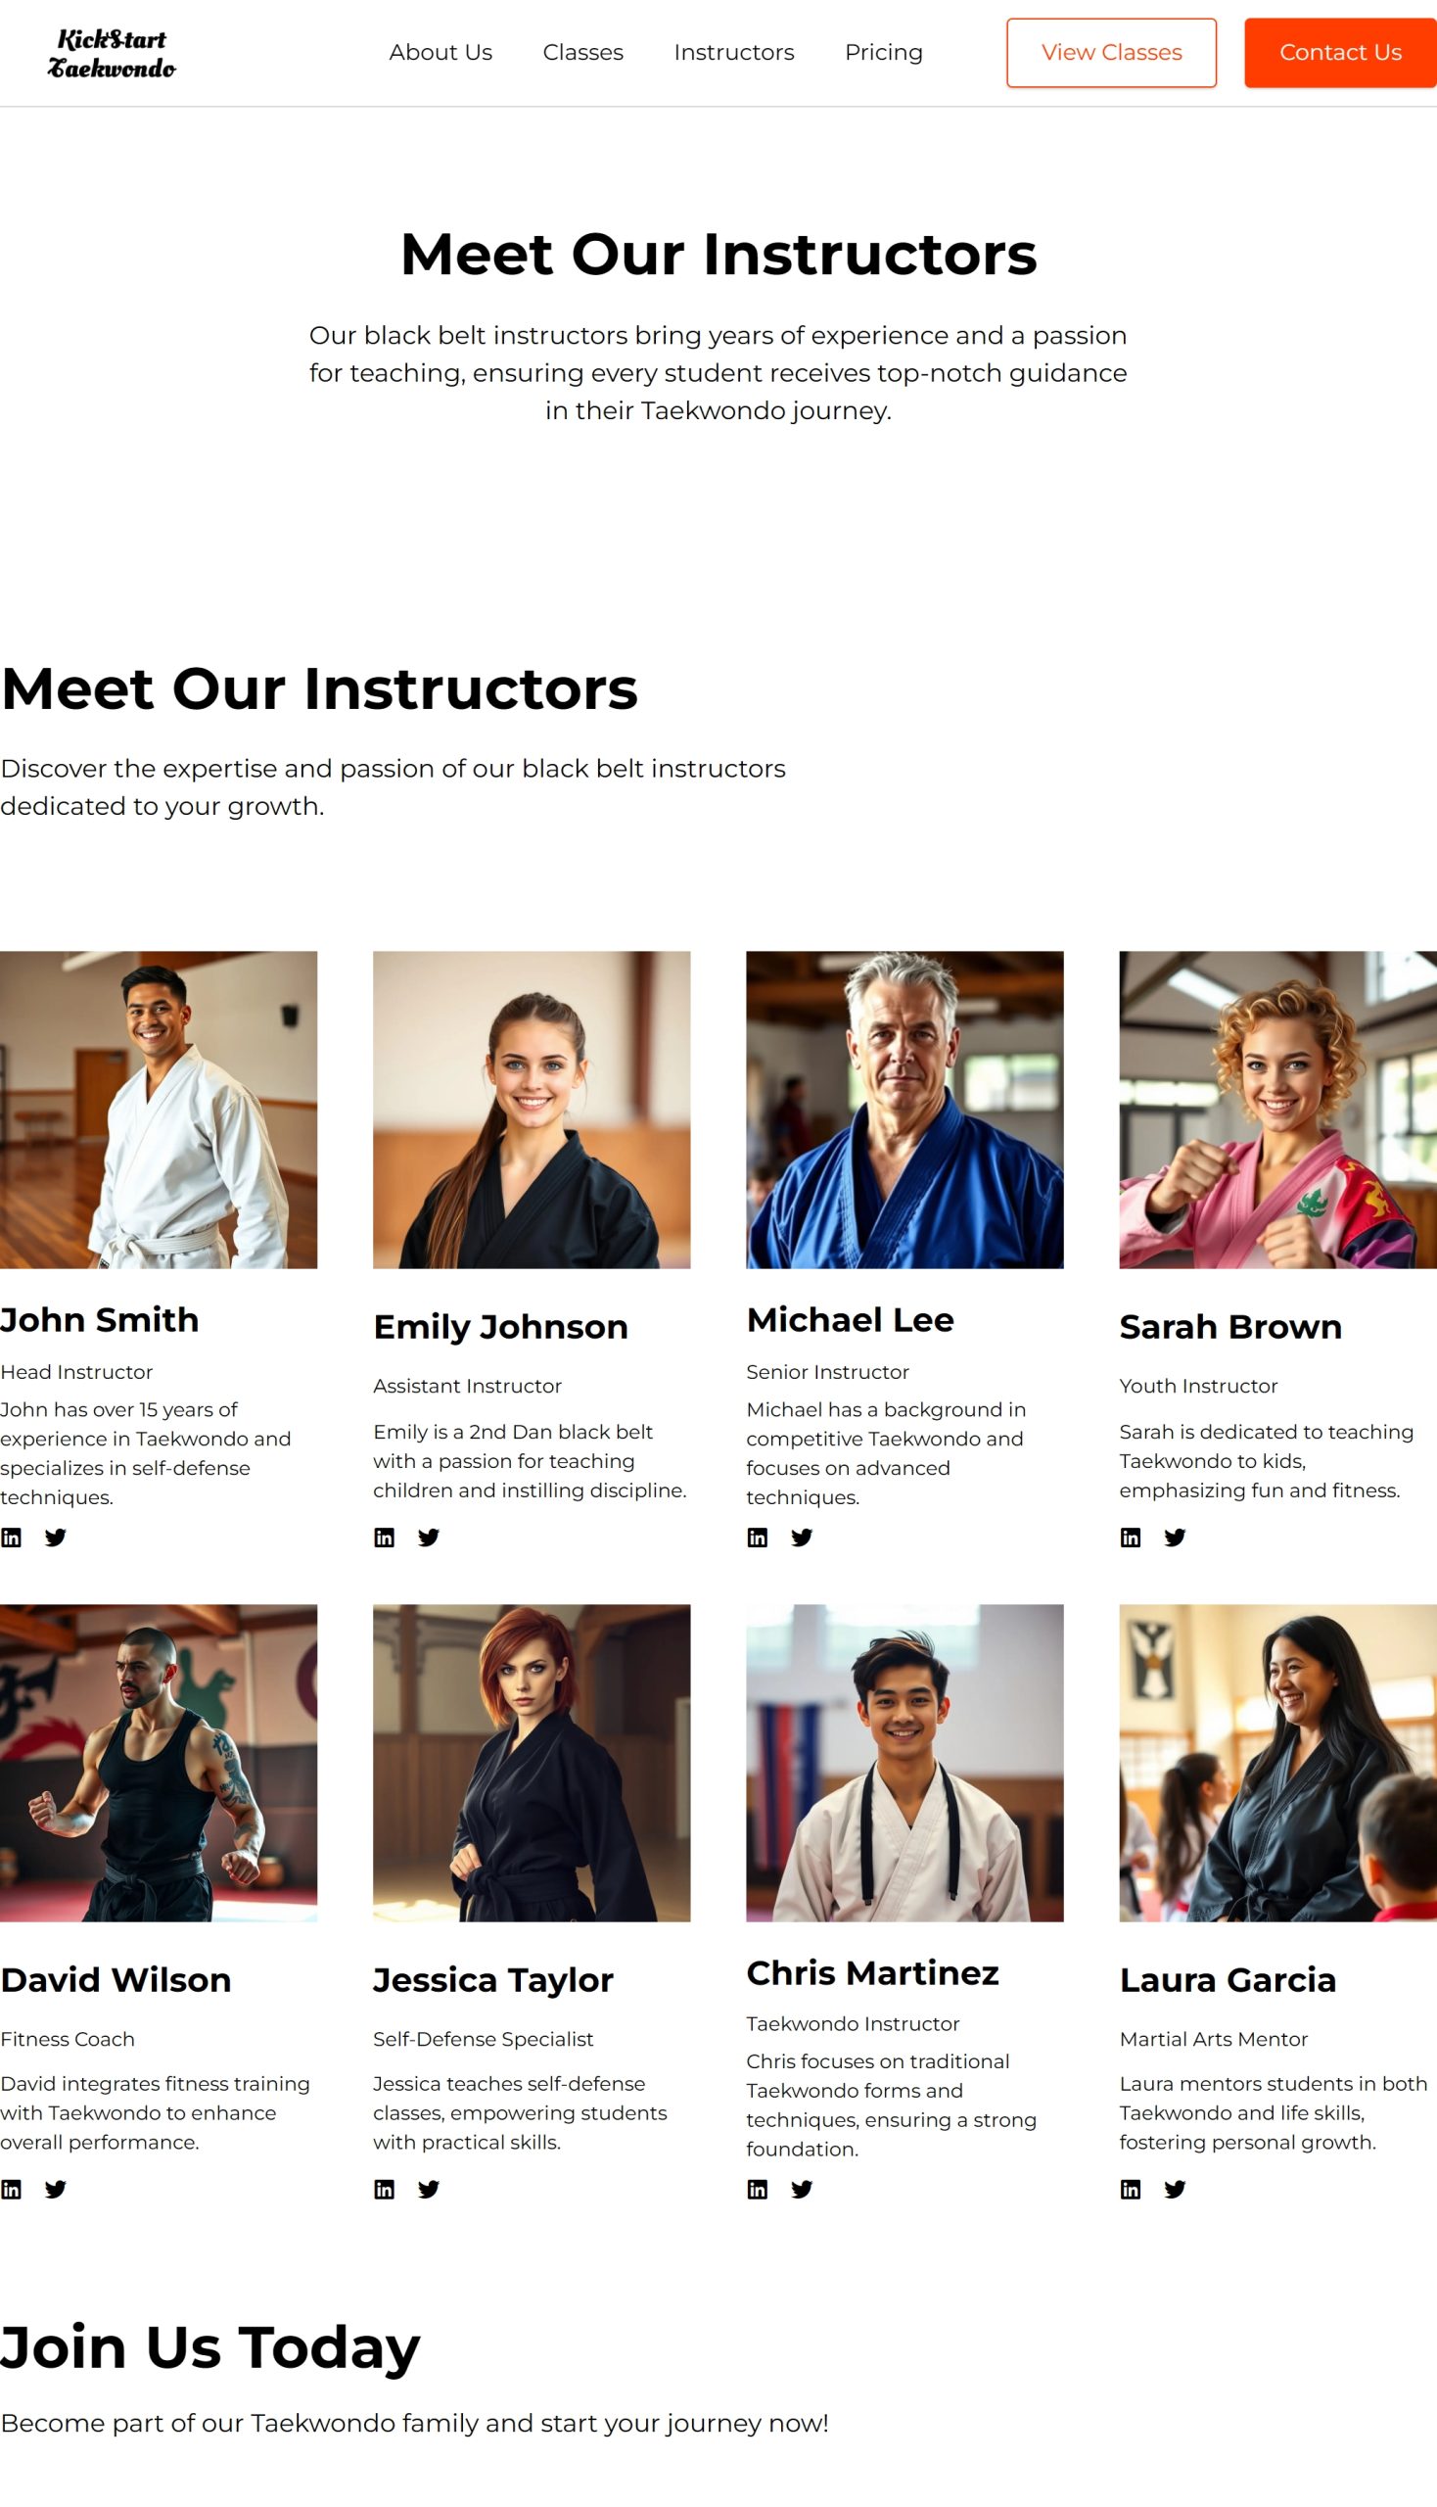Click Michael Lee's LinkedIn icon
The width and height of the screenshot is (1437, 2507).
click(757, 1537)
